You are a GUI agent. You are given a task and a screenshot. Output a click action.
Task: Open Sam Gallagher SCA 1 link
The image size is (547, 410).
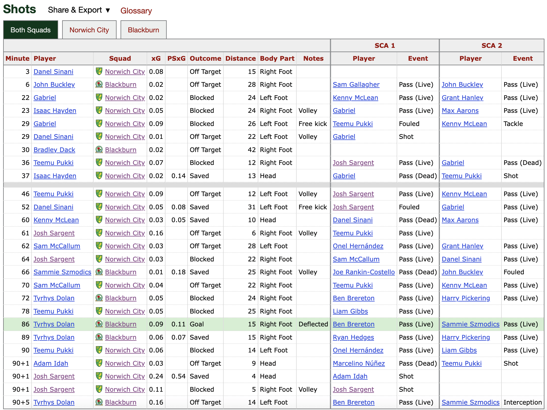click(x=356, y=84)
